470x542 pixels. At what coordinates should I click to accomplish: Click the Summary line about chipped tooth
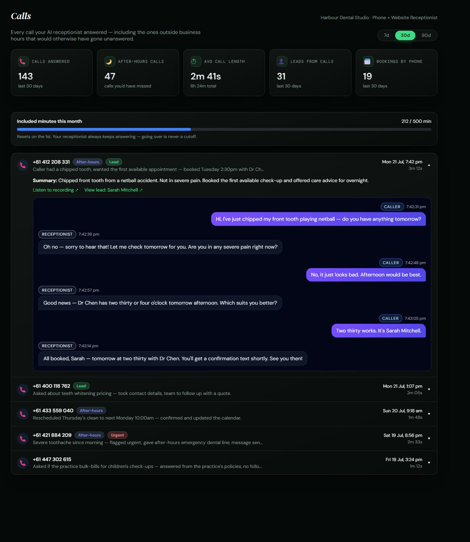[201, 180]
